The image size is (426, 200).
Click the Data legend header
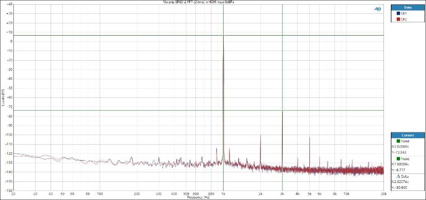(407, 7)
